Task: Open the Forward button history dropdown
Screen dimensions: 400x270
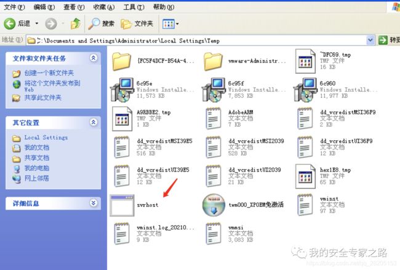Action: (x=63, y=23)
